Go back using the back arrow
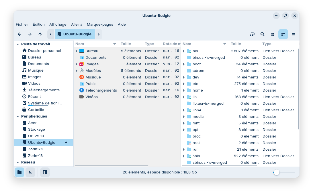Image resolution: width=313 pixels, height=194 pixels. point(19,34)
